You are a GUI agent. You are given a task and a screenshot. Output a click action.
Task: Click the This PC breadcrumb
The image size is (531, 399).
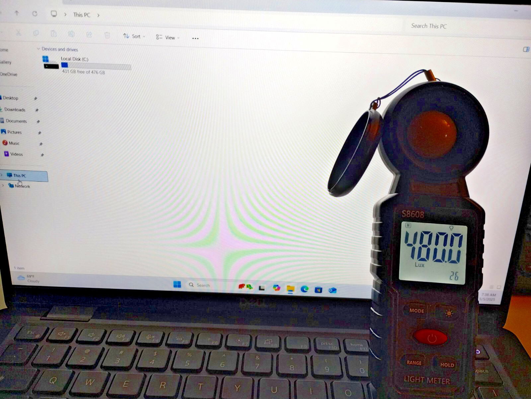(82, 15)
